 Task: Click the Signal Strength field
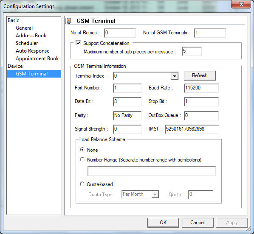click(x=127, y=129)
